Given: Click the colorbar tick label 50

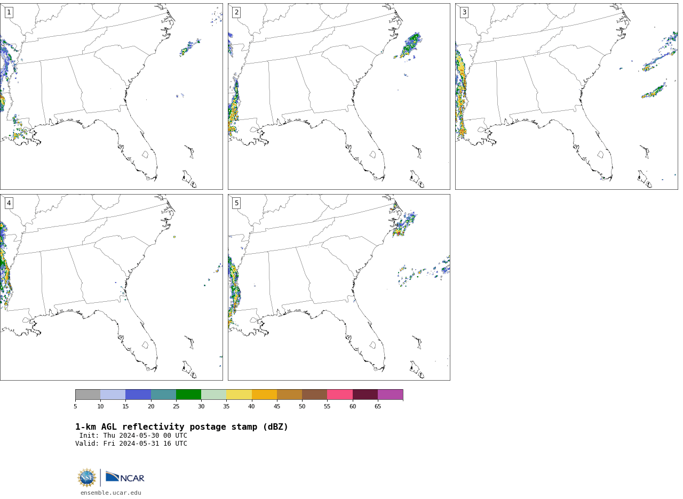Looking at the screenshot, I should click(x=302, y=407).
